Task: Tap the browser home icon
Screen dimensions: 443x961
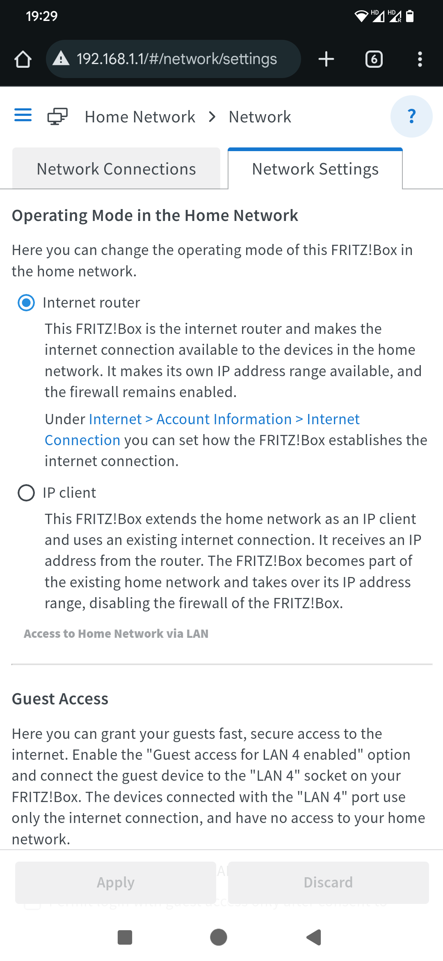Action: pos(23,59)
